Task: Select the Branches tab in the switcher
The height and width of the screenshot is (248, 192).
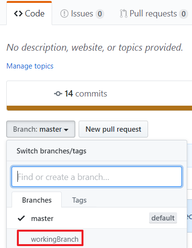Action: [x=37, y=200]
